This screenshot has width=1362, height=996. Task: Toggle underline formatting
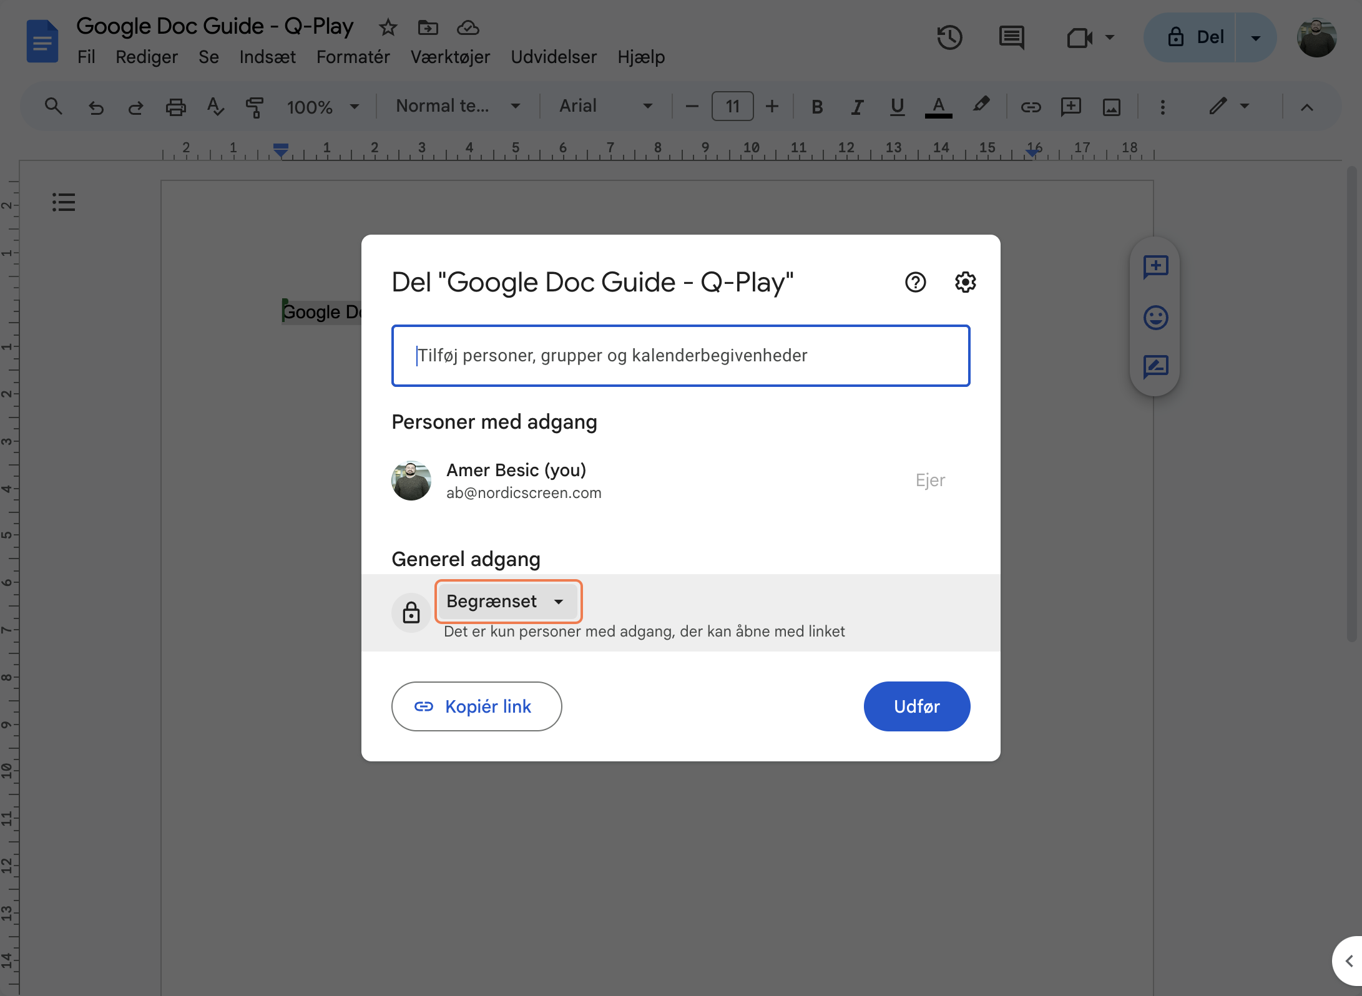897,107
